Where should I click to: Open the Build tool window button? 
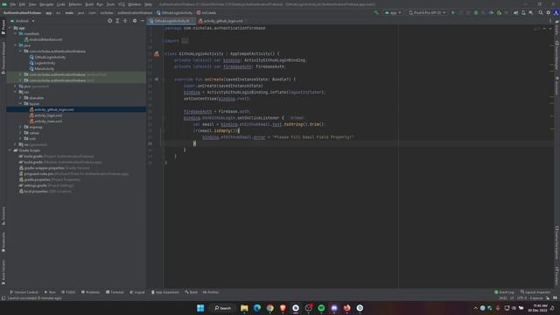point(191,292)
